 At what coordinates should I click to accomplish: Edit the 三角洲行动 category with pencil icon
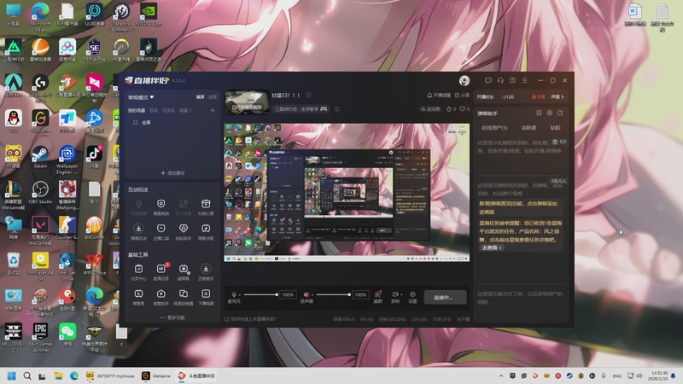pos(337,109)
